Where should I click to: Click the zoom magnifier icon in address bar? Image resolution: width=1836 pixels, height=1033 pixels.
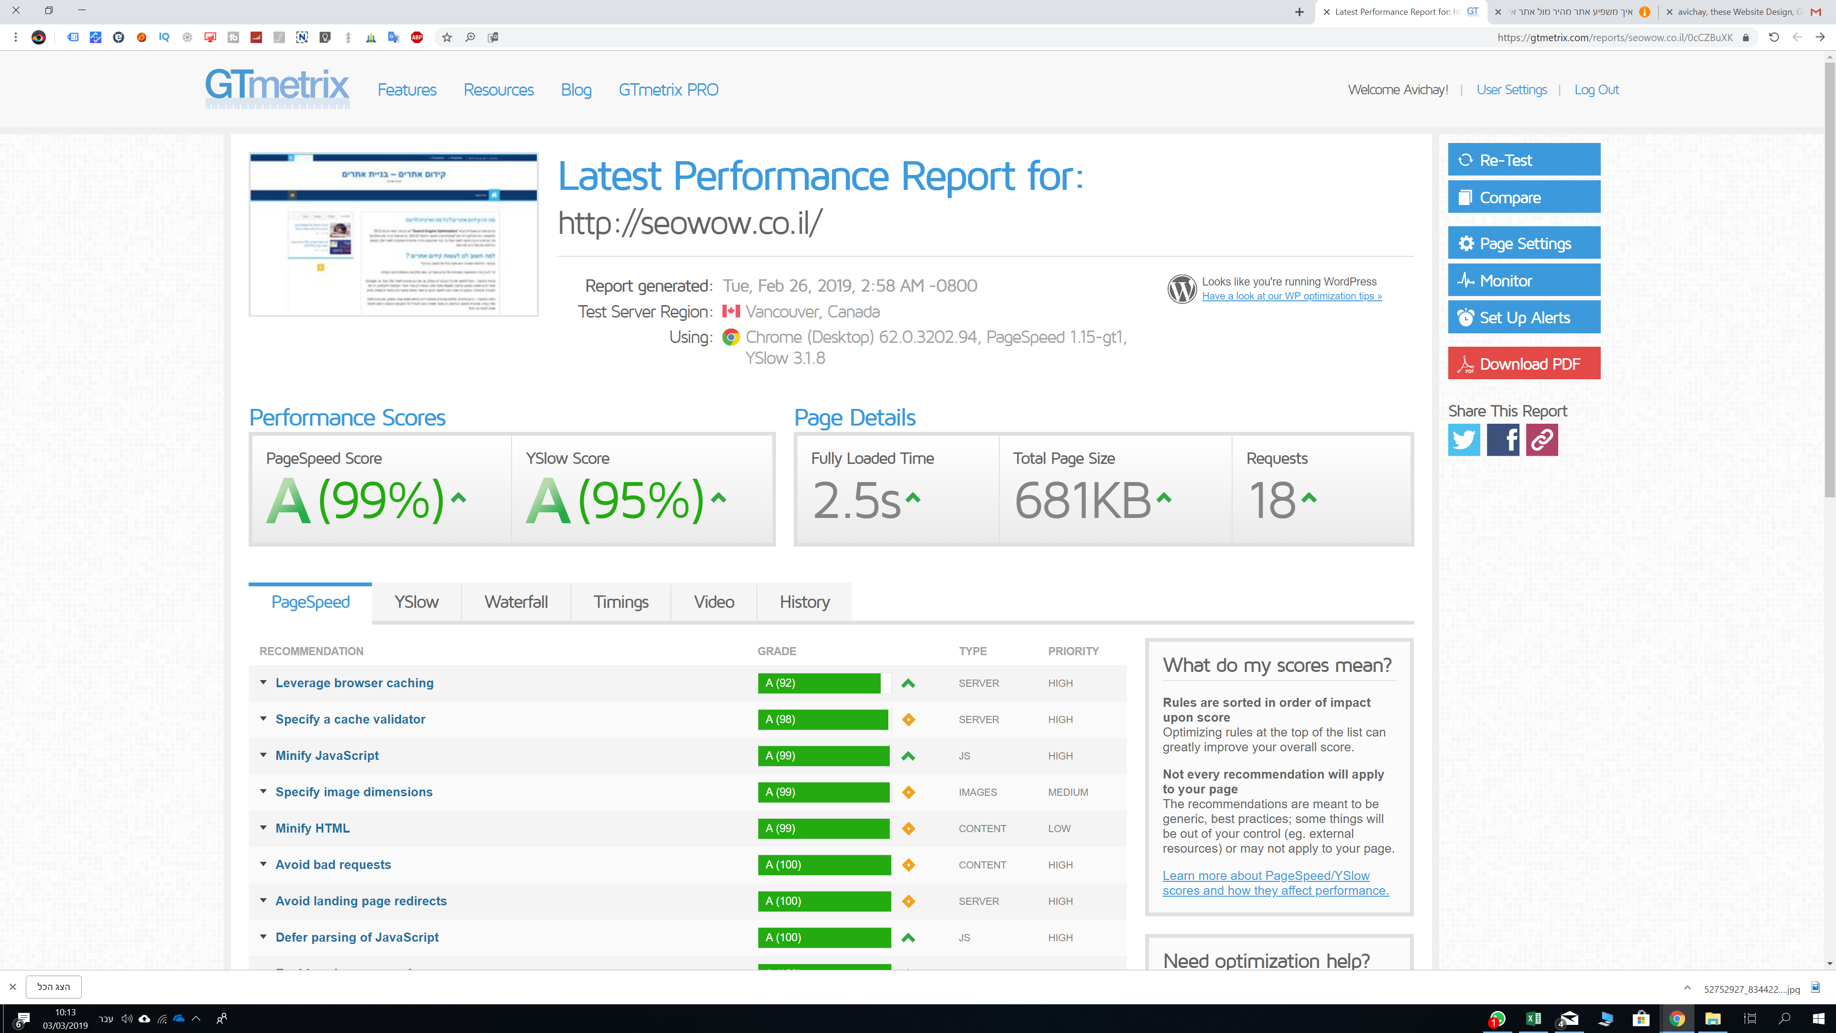pos(470,37)
